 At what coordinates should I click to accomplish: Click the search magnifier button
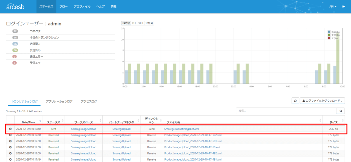pos(341,111)
